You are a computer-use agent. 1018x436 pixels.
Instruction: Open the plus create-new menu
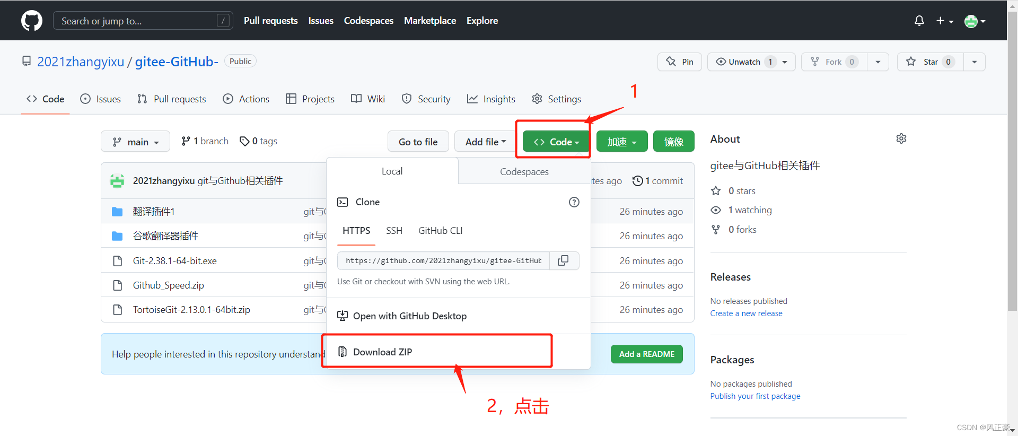945,21
